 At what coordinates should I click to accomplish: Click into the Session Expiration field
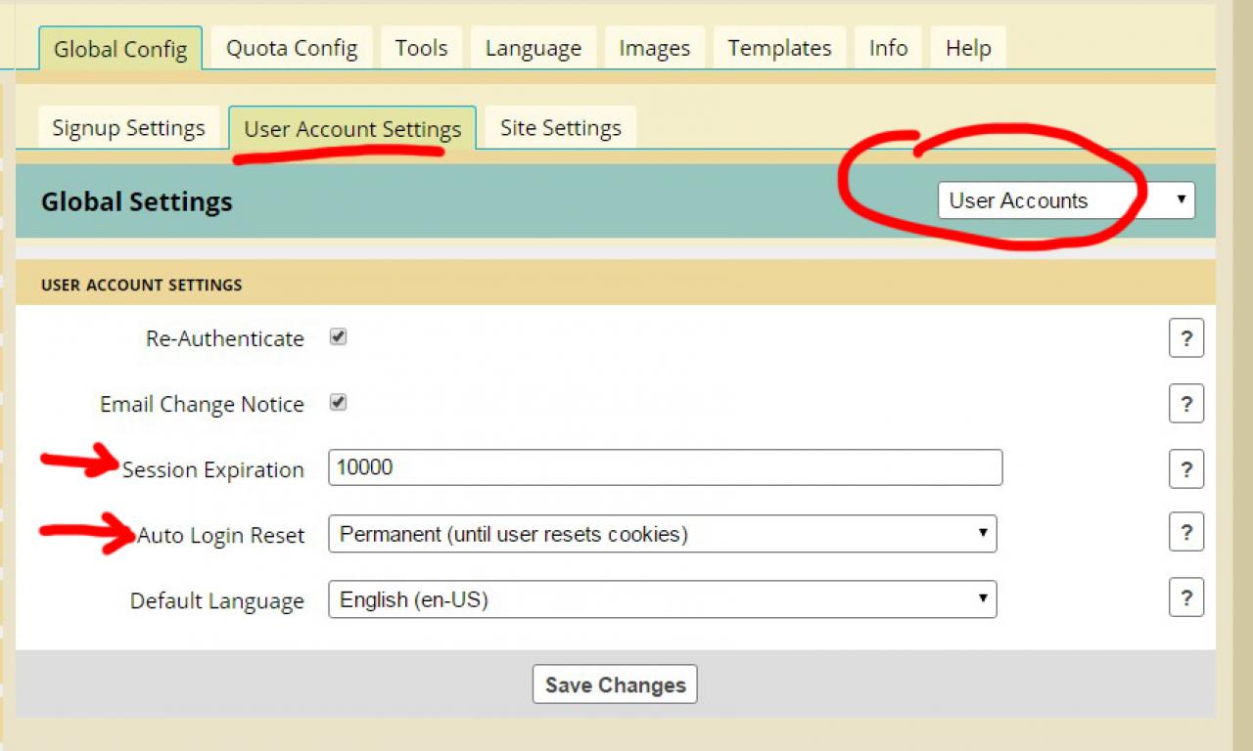click(x=665, y=467)
